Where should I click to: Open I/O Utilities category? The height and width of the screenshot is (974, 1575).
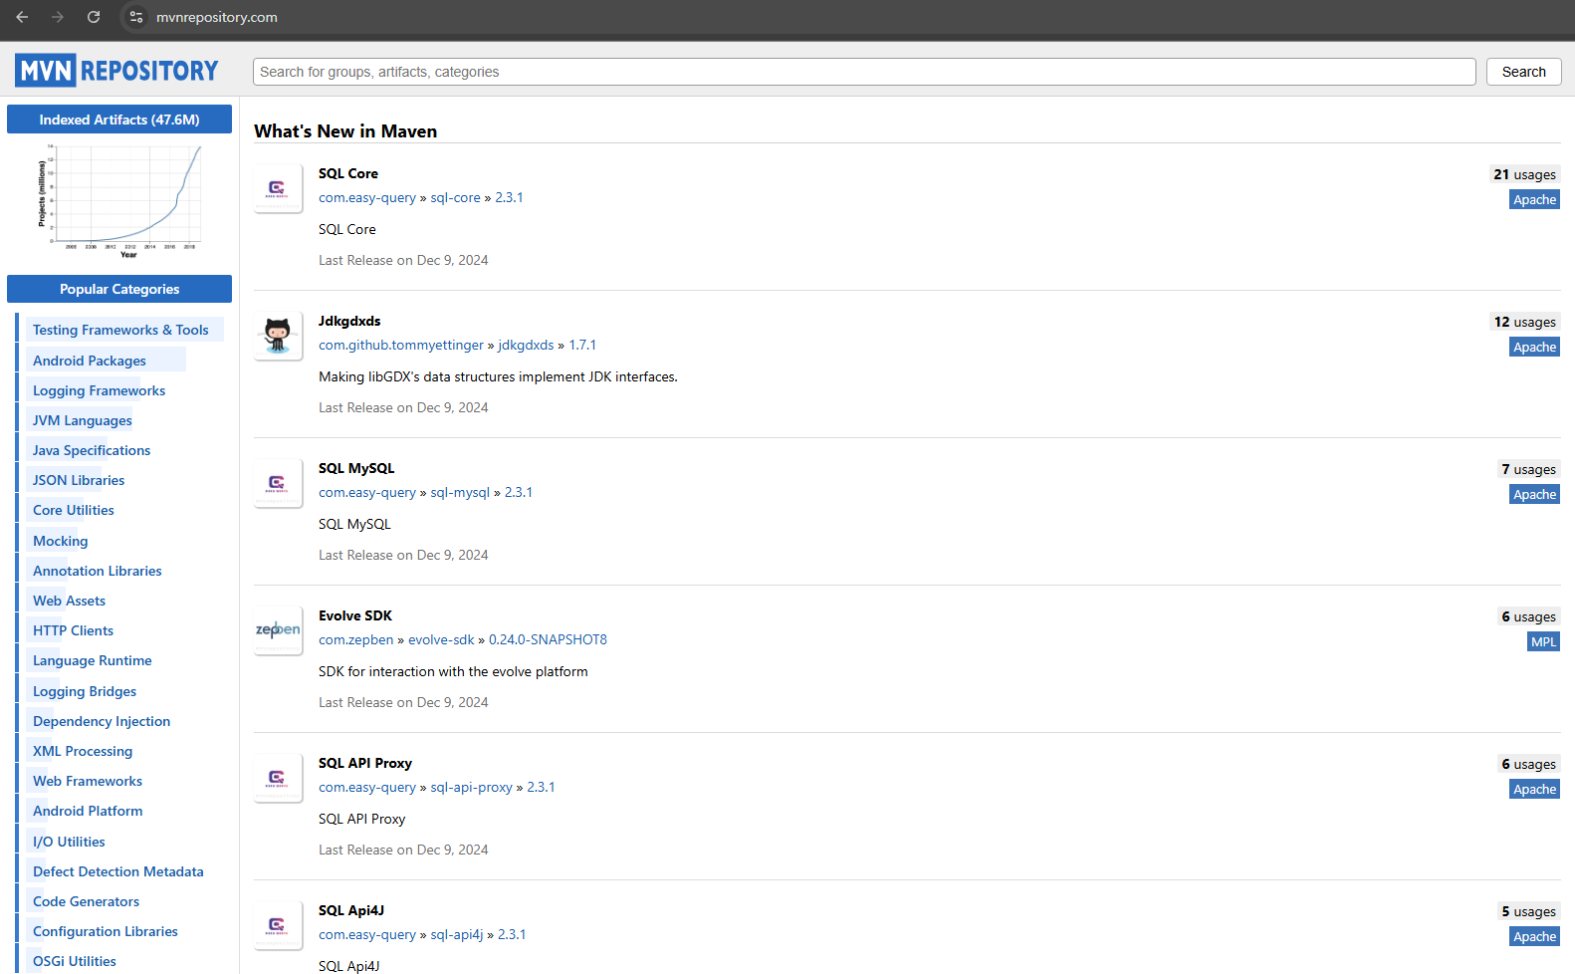69,842
